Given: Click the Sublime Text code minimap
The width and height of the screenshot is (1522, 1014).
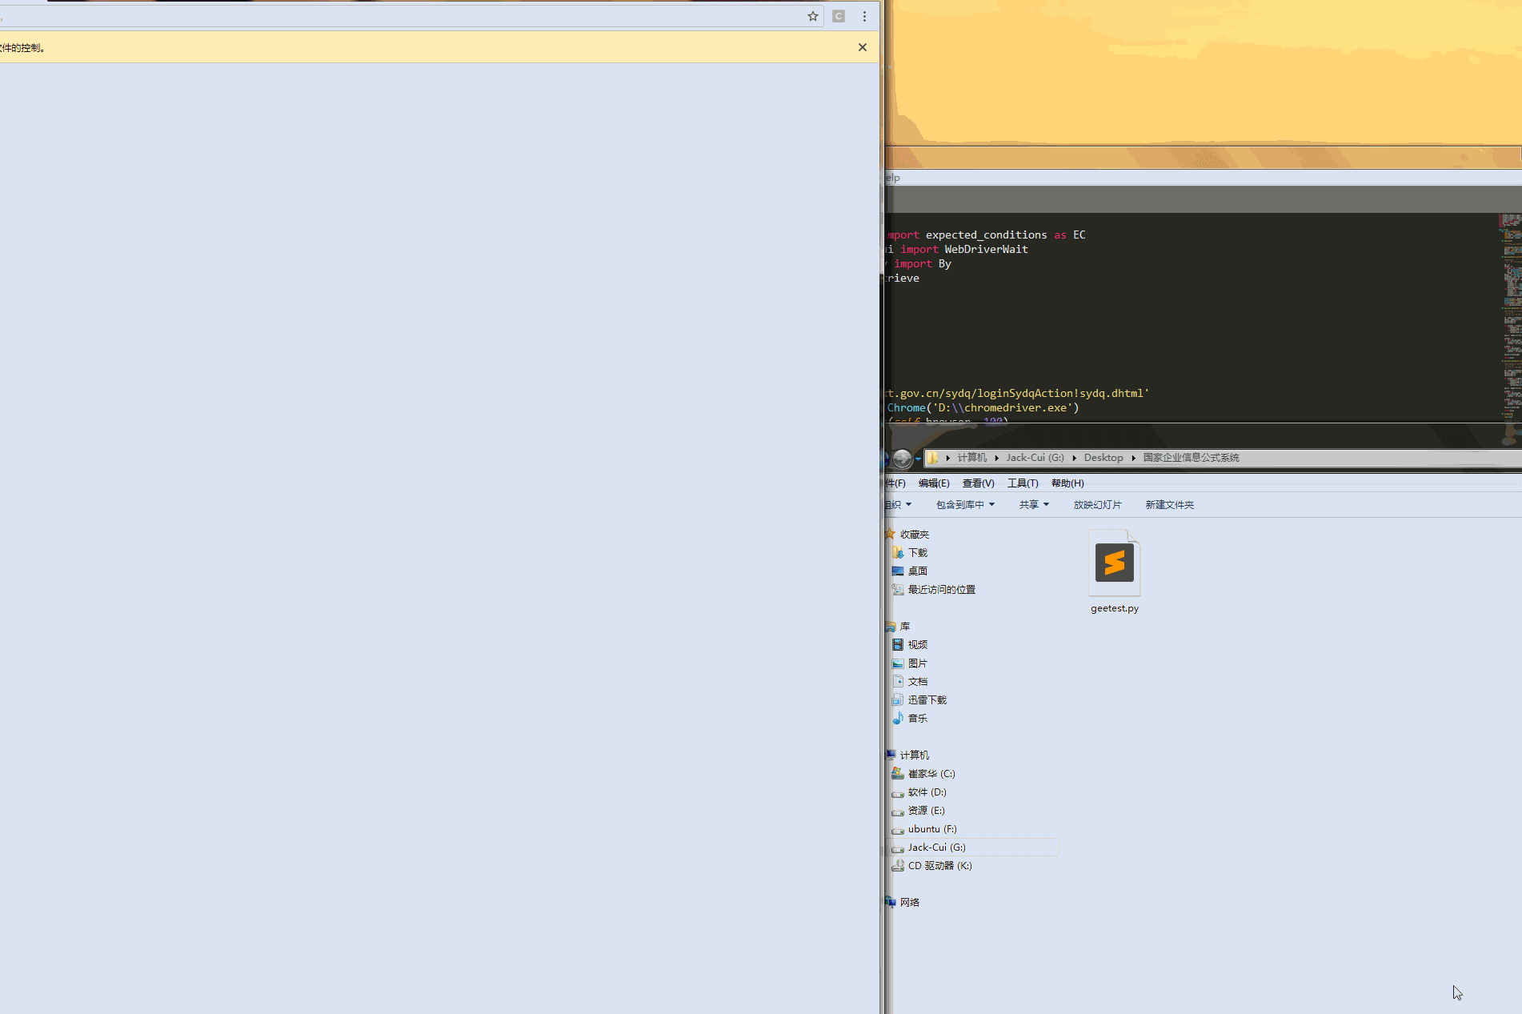Looking at the screenshot, I should click(x=1510, y=316).
